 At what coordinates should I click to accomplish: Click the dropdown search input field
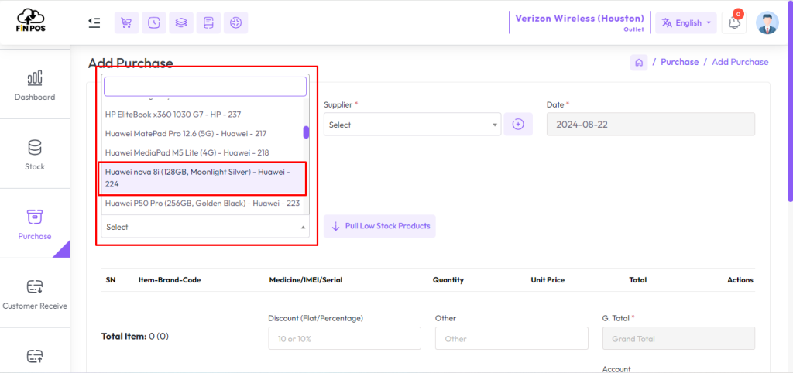(x=204, y=87)
